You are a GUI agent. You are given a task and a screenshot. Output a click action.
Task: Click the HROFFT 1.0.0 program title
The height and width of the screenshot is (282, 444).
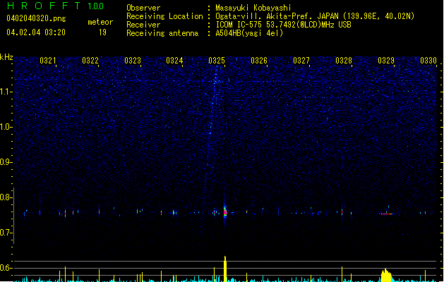[x=56, y=6]
